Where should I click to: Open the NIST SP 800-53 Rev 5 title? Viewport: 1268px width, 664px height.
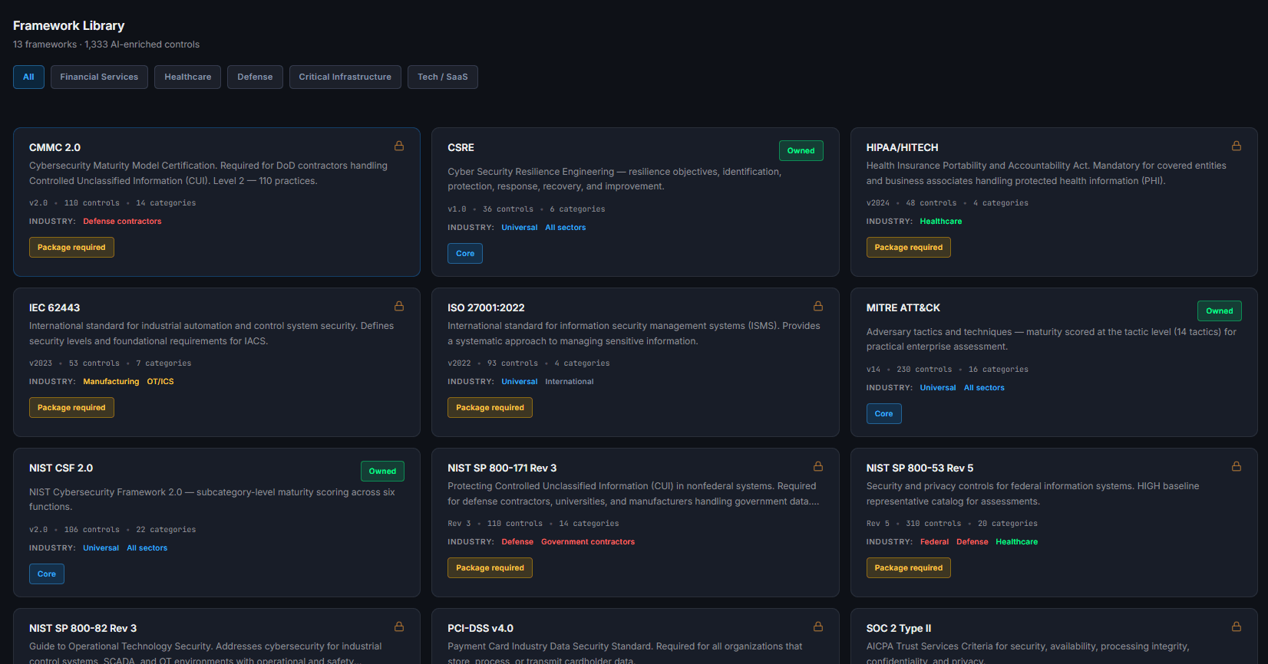pos(920,468)
